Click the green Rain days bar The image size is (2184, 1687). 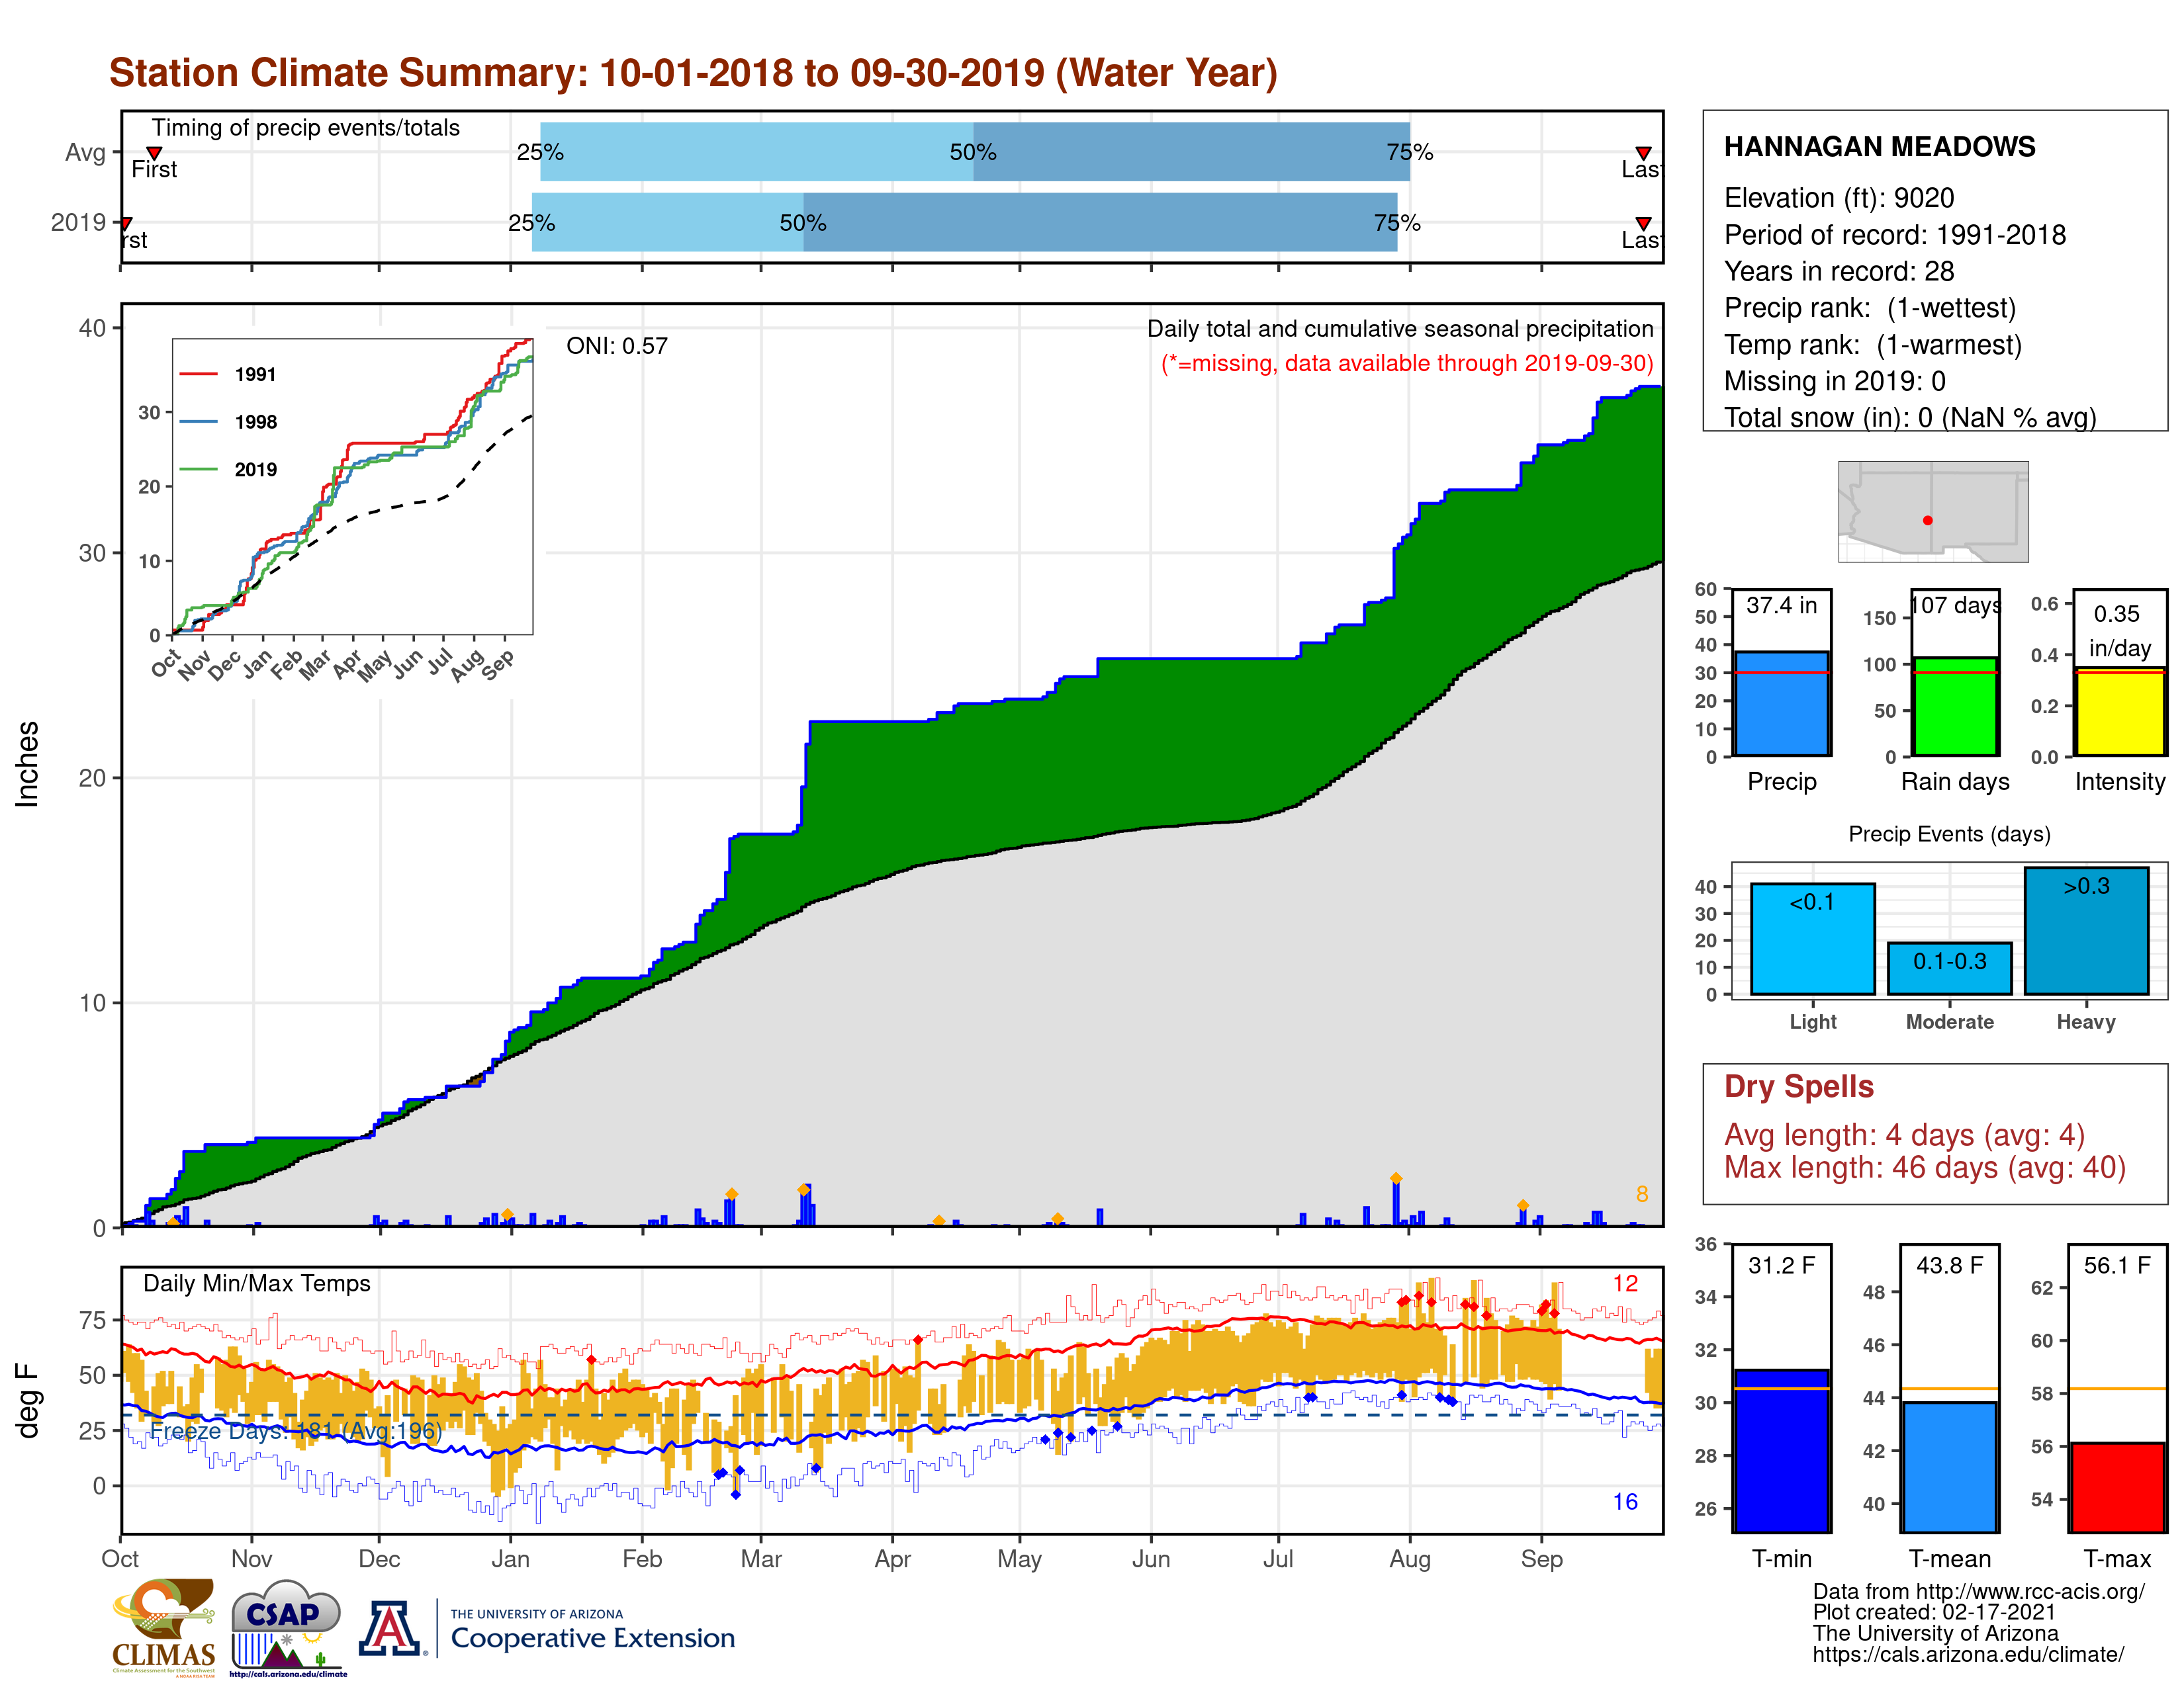click(1955, 707)
